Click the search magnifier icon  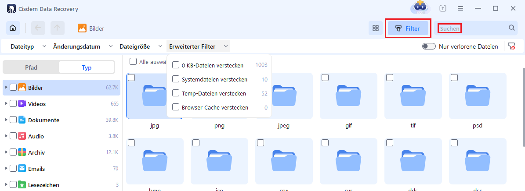[512, 28]
